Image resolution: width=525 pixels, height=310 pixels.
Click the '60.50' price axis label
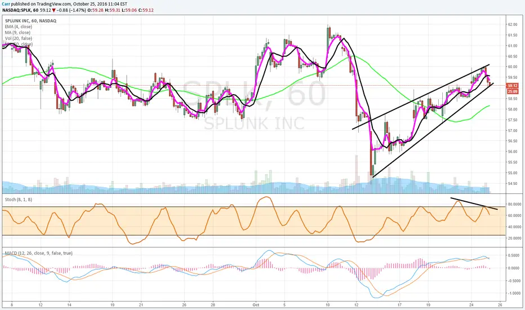click(513, 56)
